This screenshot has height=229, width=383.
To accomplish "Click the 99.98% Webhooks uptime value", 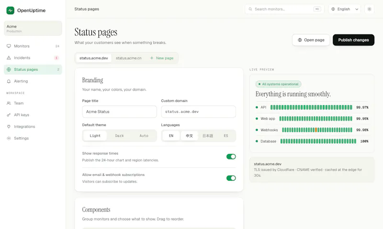I will tap(362, 130).
